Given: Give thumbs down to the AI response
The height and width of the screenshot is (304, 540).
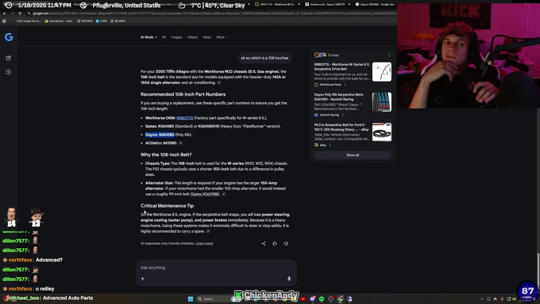Looking at the screenshot, I should [x=286, y=243].
